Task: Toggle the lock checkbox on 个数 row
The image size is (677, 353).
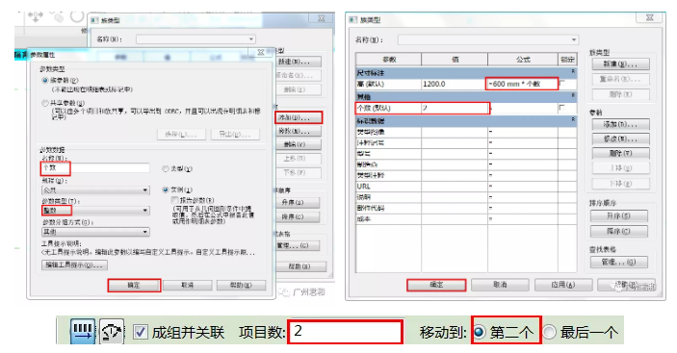Action: (x=562, y=108)
